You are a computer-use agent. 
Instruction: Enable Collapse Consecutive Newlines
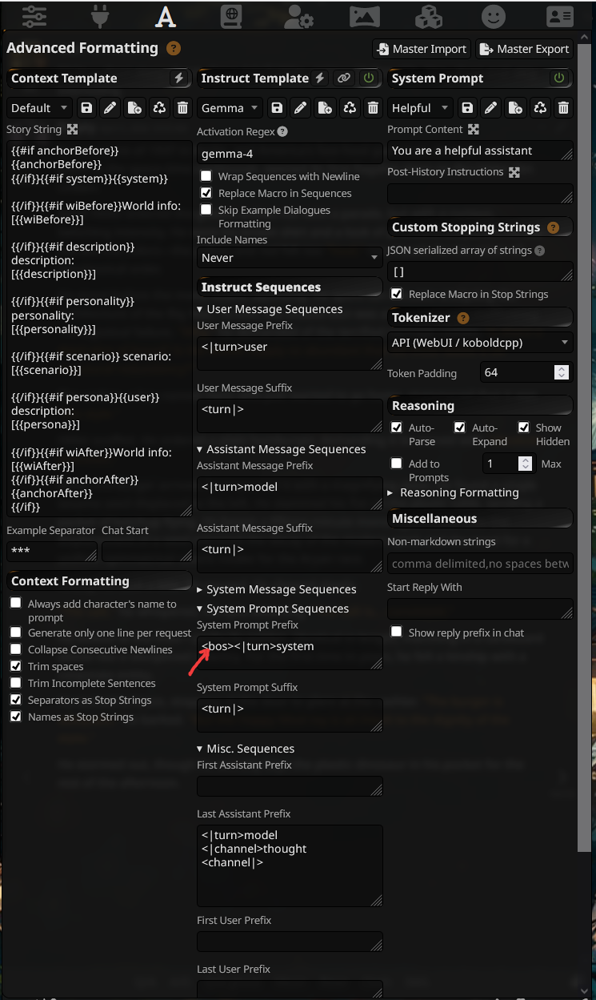pyautogui.click(x=15, y=649)
